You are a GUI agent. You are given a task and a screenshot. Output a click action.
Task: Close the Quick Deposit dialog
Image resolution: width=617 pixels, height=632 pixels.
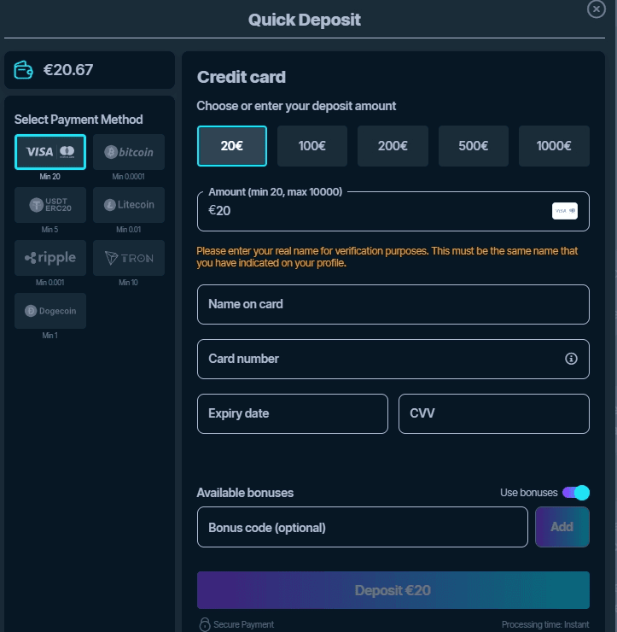pos(596,9)
